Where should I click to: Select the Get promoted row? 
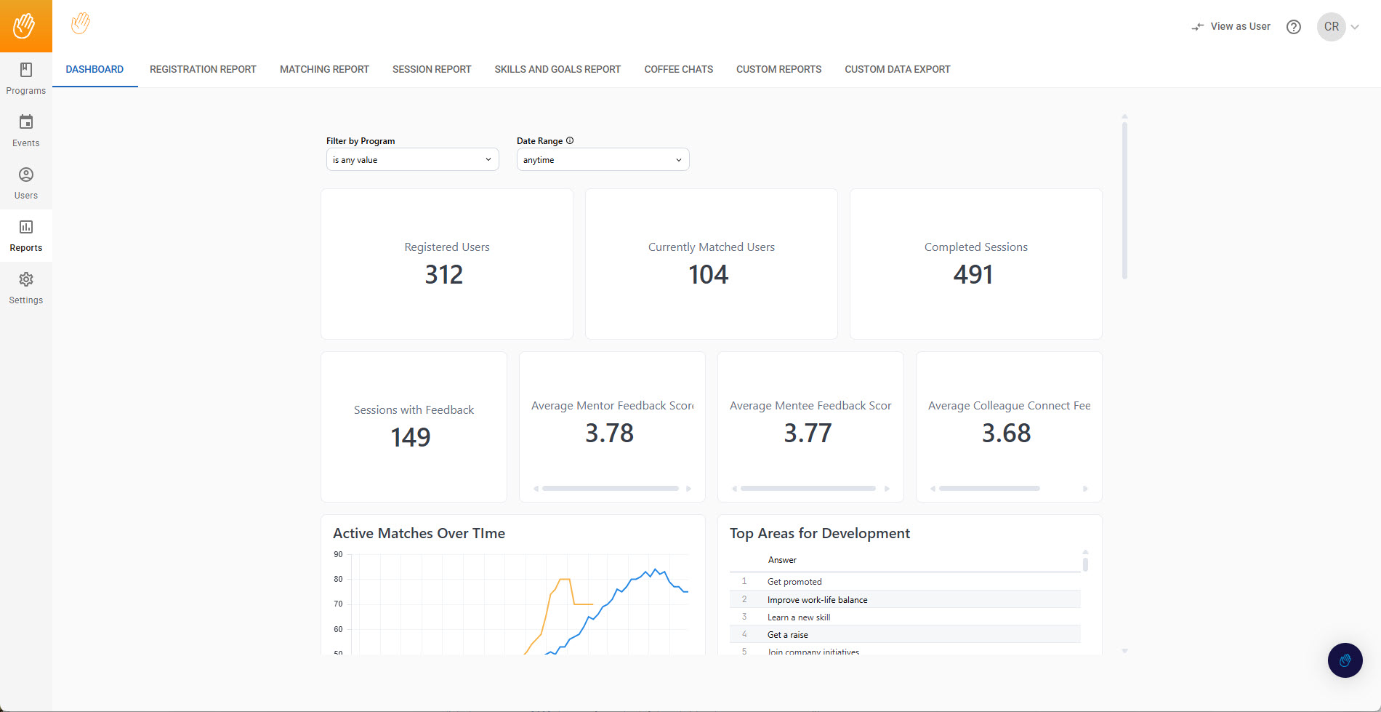[x=905, y=582]
